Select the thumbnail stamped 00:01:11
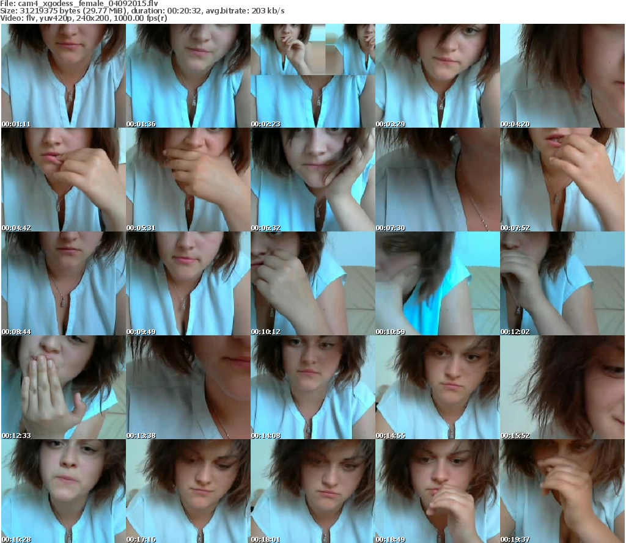 tap(64, 76)
